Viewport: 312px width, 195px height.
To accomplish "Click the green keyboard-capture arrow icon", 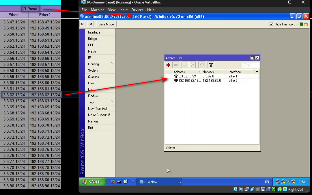I will click(285, 189).
